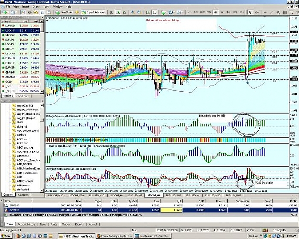Open the Journal terminal tab
Viewport: 299px width, 239px height.
coord(92,224)
